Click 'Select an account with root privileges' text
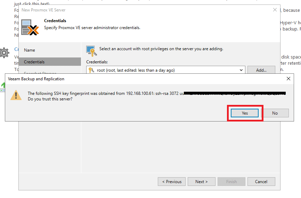301x198 pixels. click(161, 49)
